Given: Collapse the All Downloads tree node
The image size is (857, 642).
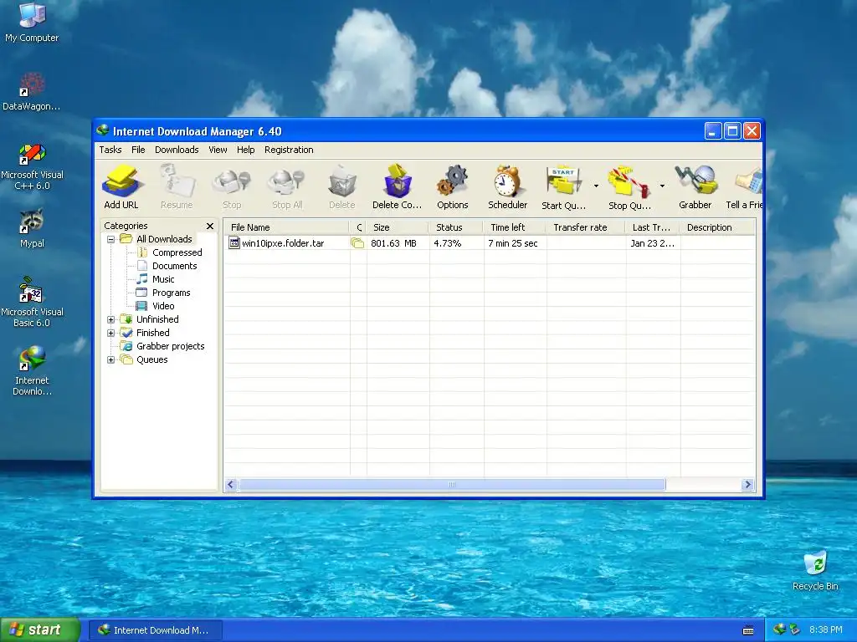Looking at the screenshot, I should click(x=111, y=239).
